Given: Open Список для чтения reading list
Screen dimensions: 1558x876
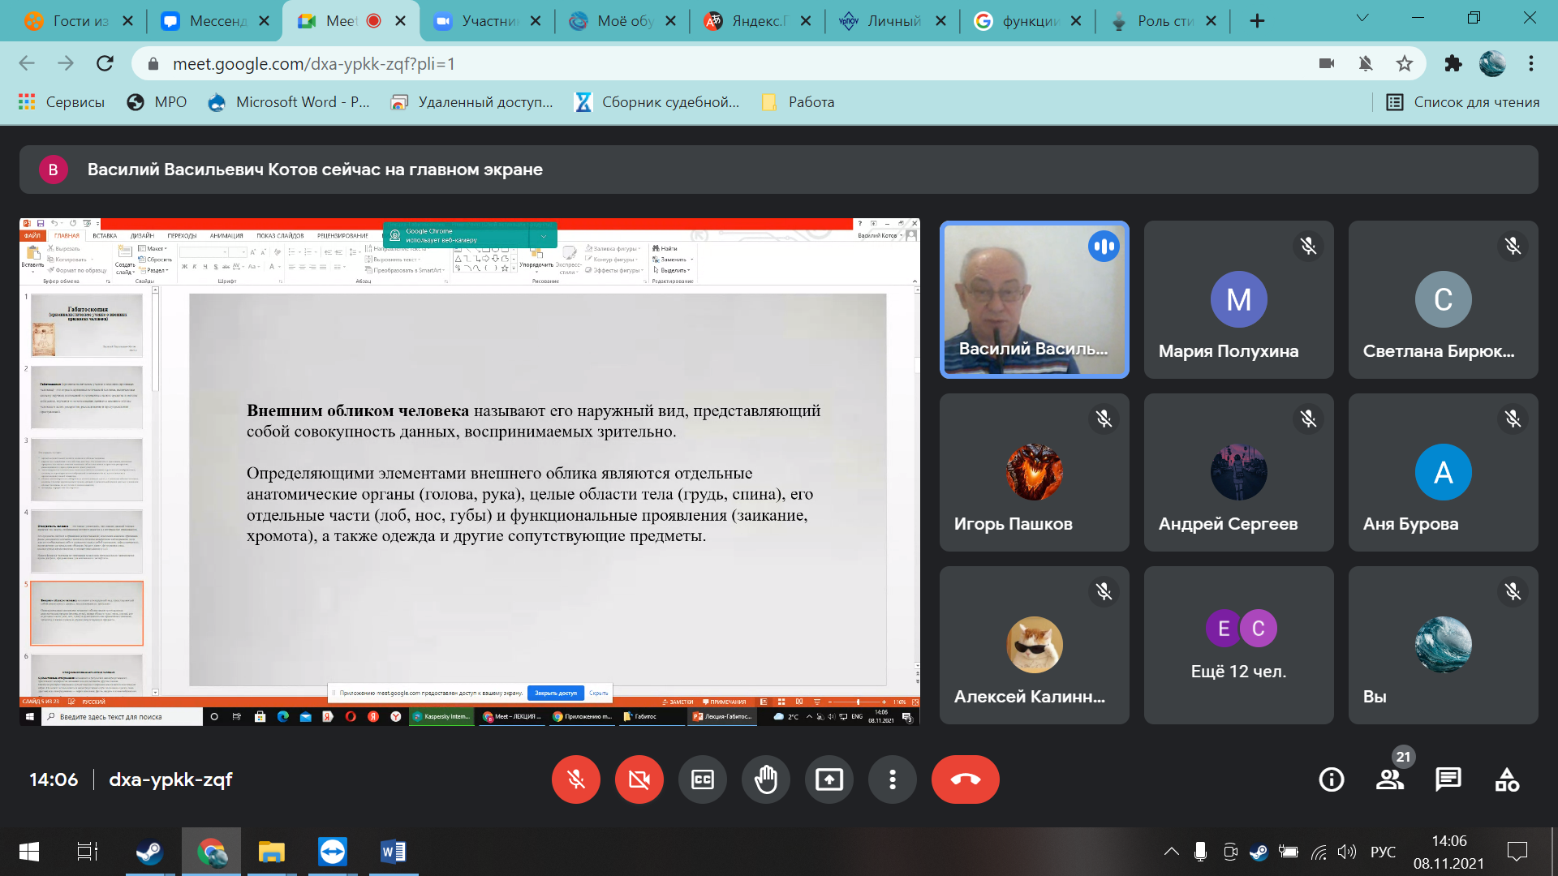Looking at the screenshot, I should pos(1463,102).
